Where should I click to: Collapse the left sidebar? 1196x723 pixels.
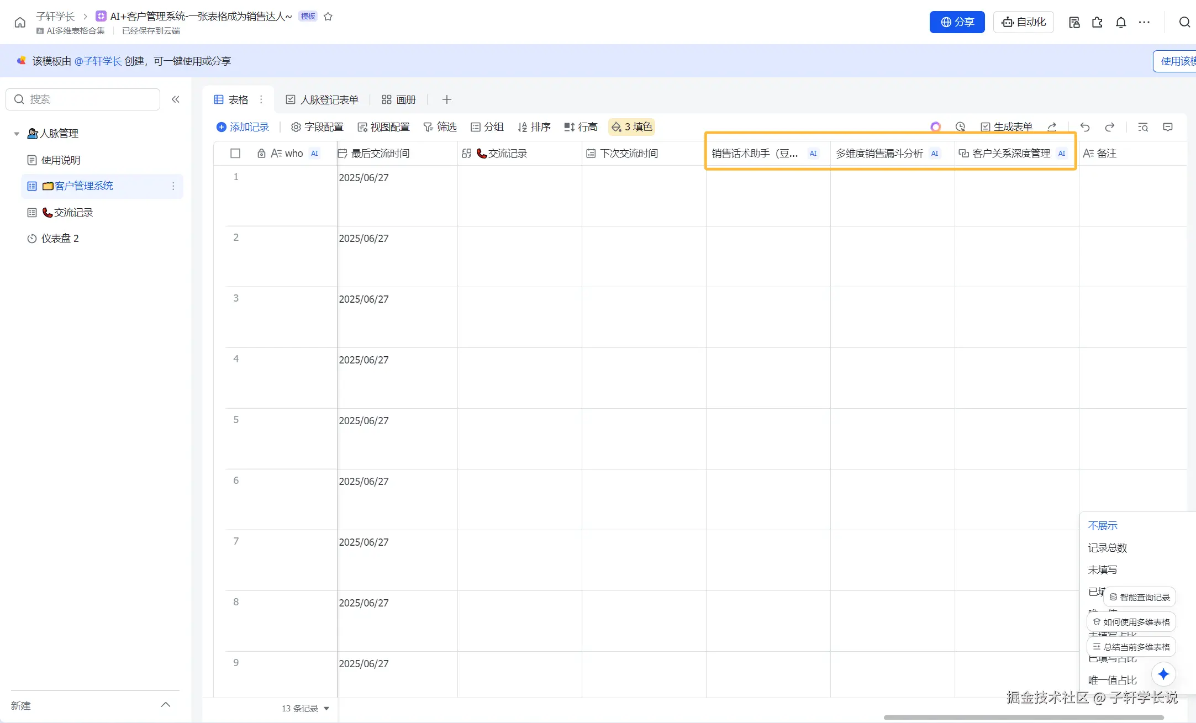pyautogui.click(x=176, y=99)
